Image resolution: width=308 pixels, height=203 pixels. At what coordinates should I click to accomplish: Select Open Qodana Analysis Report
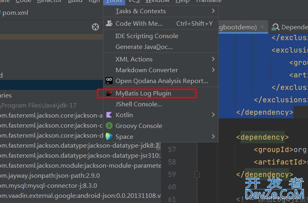(x=161, y=81)
